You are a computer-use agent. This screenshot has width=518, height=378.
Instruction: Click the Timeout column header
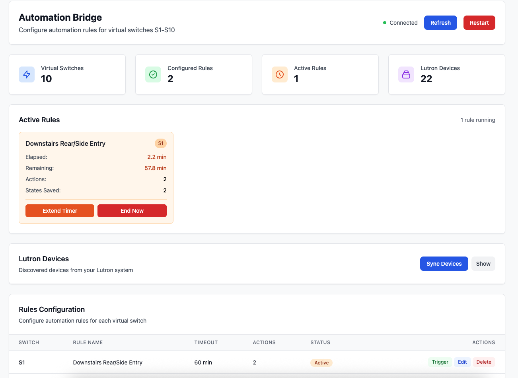click(x=206, y=343)
